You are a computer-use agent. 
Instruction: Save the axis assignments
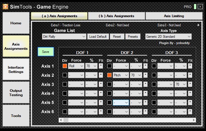(x=45, y=52)
